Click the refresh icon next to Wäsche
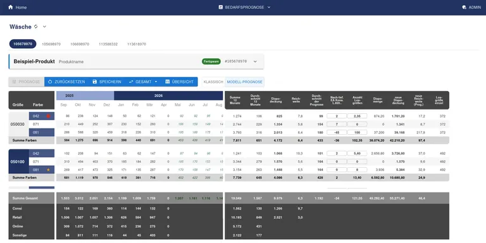The width and height of the screenshot is (486, 243). pyautogui.click(x=36, y=27)
